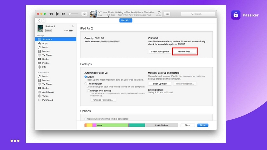The image size is (267, 150).
Task: Enable Encrypt local backup checkbox
Action: pyautogui.click(x=88, y=91)
